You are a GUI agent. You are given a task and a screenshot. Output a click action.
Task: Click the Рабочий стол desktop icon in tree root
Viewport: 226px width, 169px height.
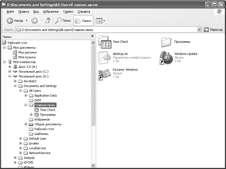tap(4, 43)
